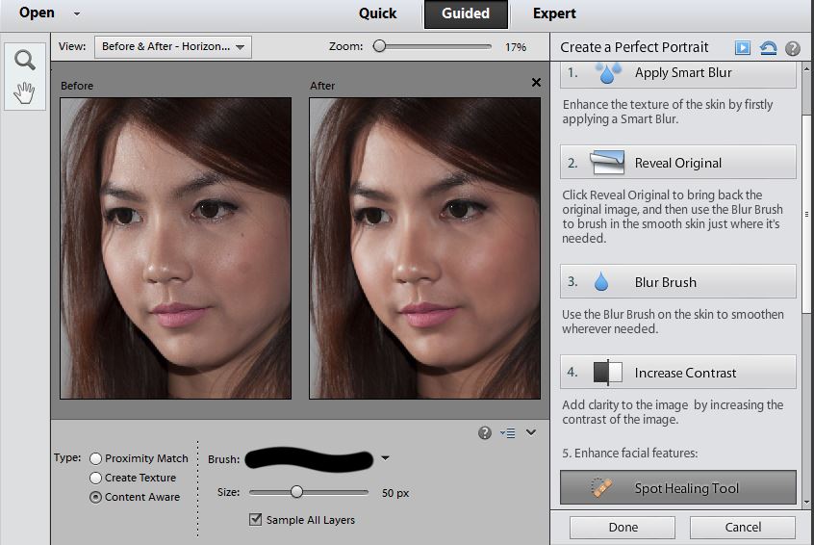Select Content Aware type

click(95, 497)
